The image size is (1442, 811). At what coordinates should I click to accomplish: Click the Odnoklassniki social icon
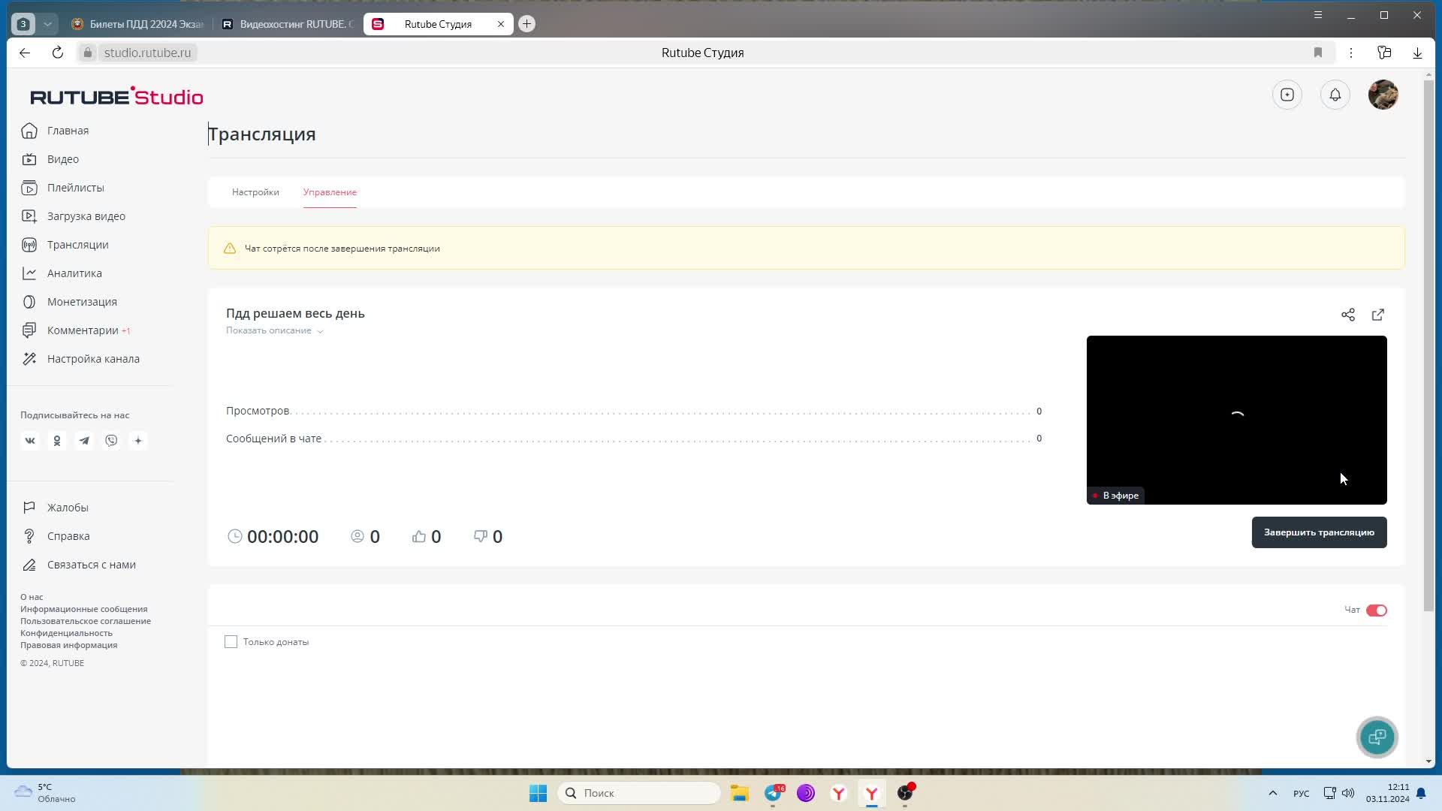point(57,441)
